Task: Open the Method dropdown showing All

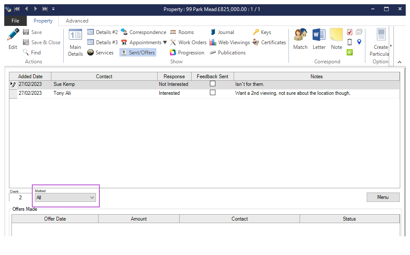Action: pyautogui.click(x=65, y=198)
